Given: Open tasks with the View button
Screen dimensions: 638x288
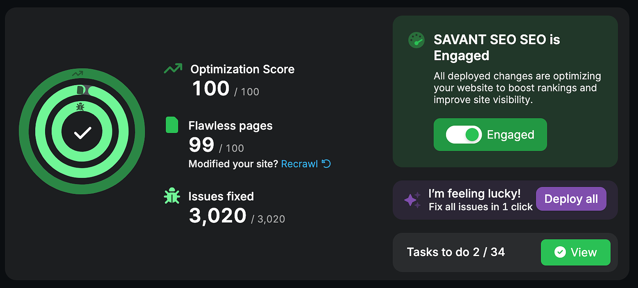Looking at the screenshot, I should (x=576, y=252).
